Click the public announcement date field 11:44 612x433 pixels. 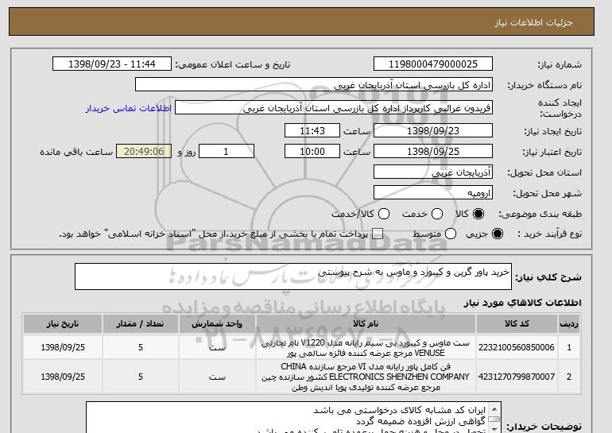(112, 64)
